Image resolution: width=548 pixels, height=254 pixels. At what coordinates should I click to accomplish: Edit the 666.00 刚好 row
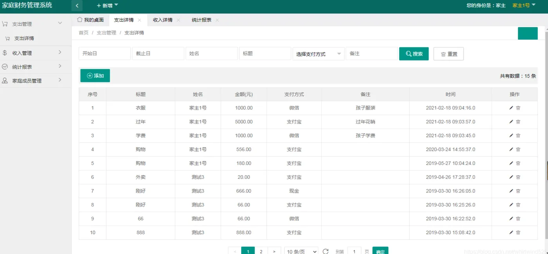pos(511,191)
